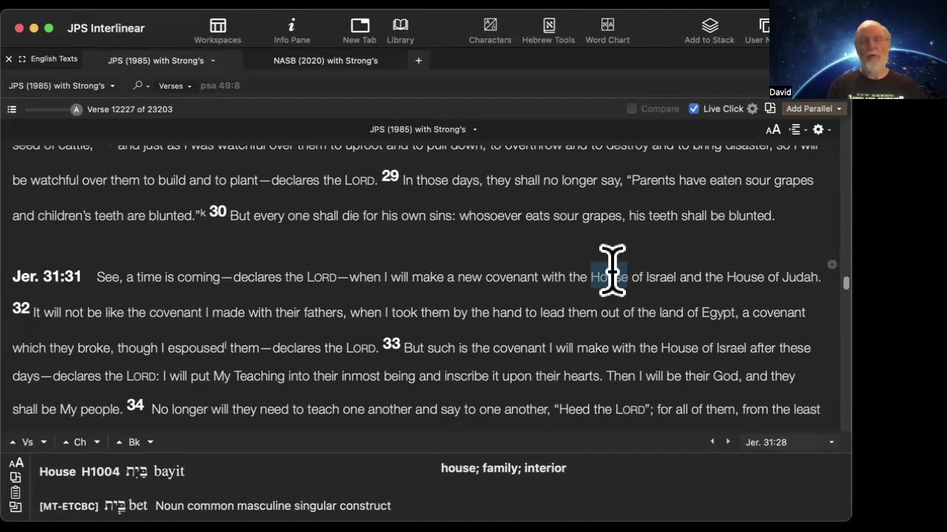Image resolution: width=947 pixels, height=532 pixels.
Task: Go up one verse with Vs arrow
Action: click(x=13, y=442)
